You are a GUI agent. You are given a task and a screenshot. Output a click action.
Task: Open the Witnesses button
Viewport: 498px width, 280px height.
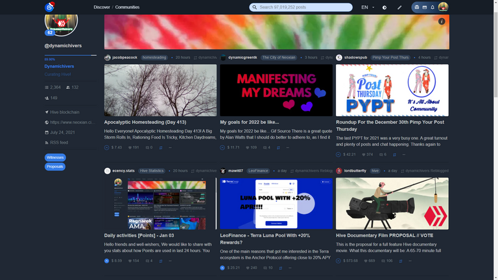pyautogui.click(x=55, y=157)
